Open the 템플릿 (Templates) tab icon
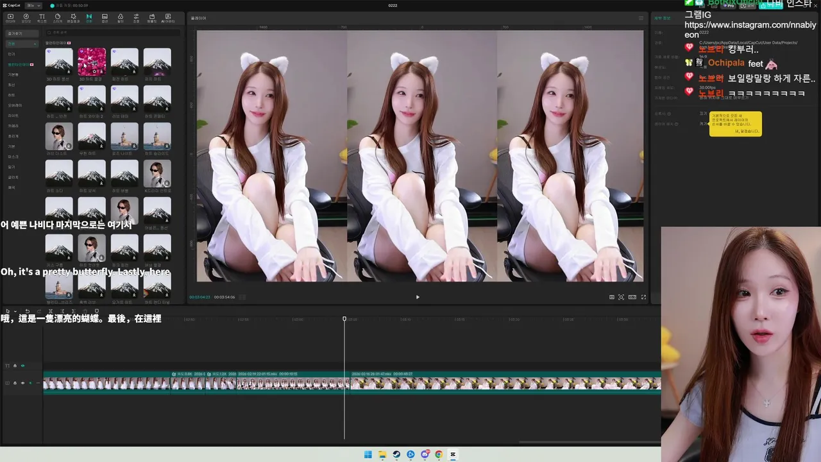Viewport: 821px width, 462px height. [x=151, y=18]
